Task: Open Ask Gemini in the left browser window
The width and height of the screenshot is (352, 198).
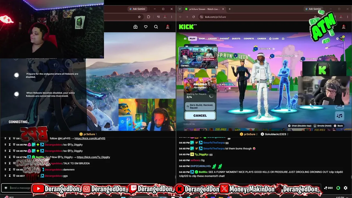Action: [x=137, y=9]
